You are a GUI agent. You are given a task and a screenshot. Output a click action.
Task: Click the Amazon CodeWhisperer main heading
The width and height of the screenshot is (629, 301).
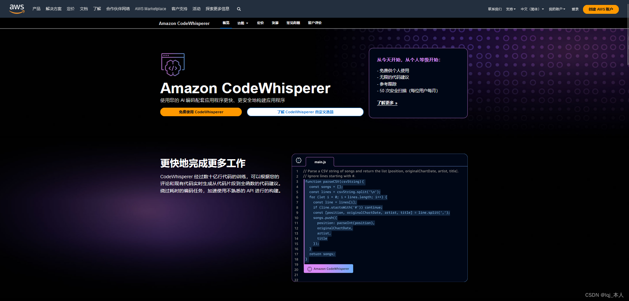click(x=245, y=88)
